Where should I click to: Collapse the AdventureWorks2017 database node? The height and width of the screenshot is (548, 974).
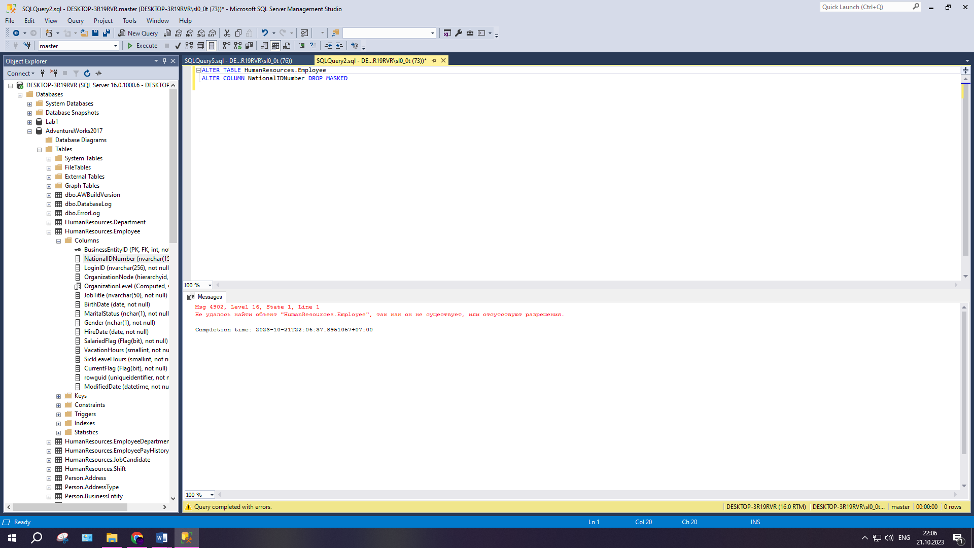pos(29,131)
